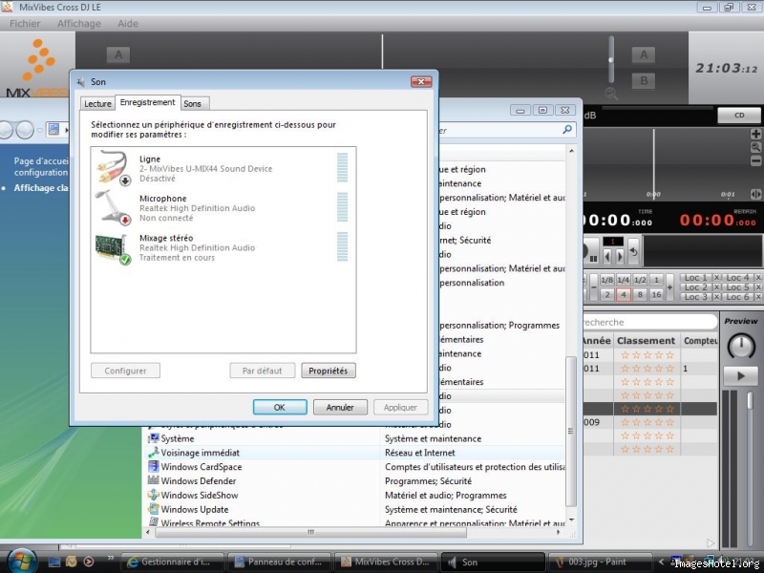Select loop length 1/8
Viewport: 764px width, 573px height.
[x=607, y=280]
